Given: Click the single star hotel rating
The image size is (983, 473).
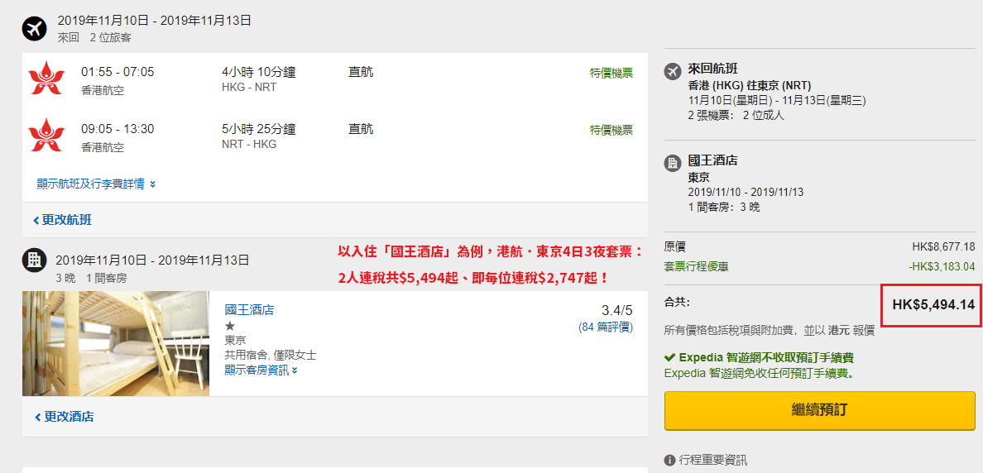Looking at the screenshot, I should (229, 326).
